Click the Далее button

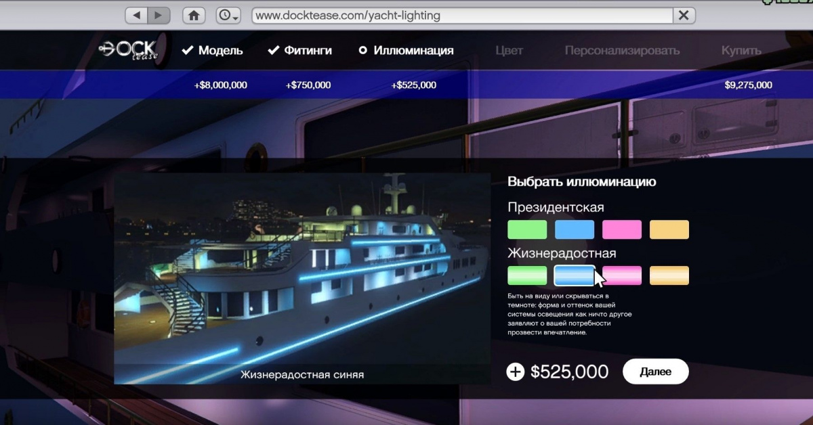pyautogui.click(x=655, y=372)
